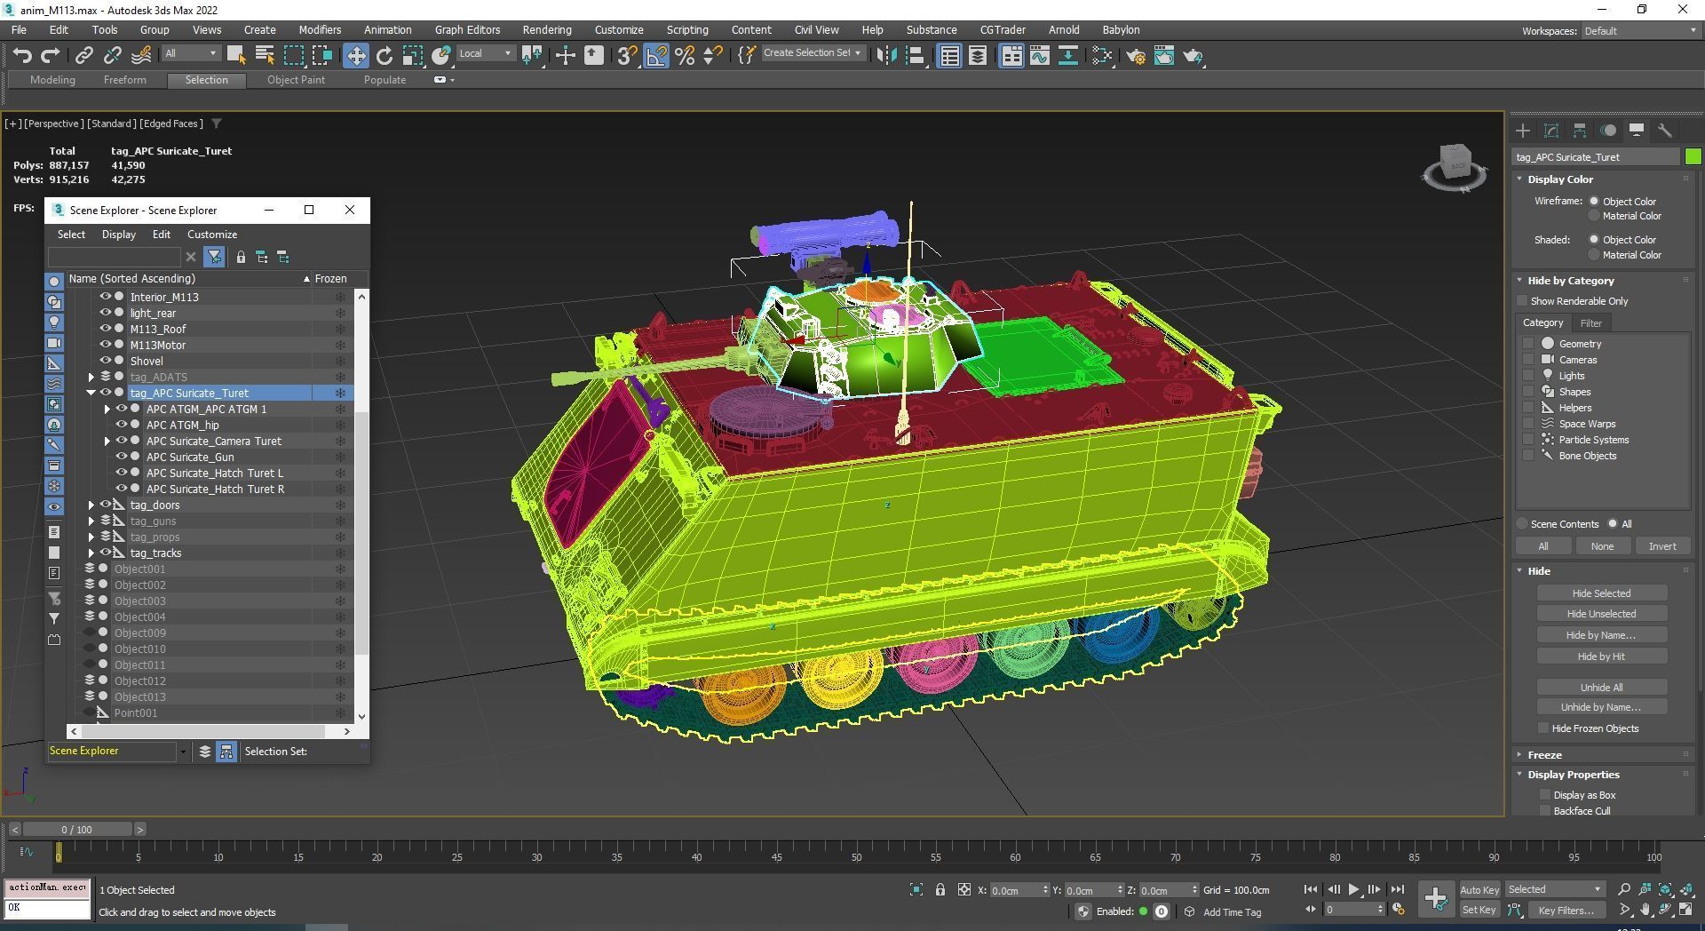Click the Redo arrow in main toolbar
The height and width of the screenshot is (931, 1705).
51,56
